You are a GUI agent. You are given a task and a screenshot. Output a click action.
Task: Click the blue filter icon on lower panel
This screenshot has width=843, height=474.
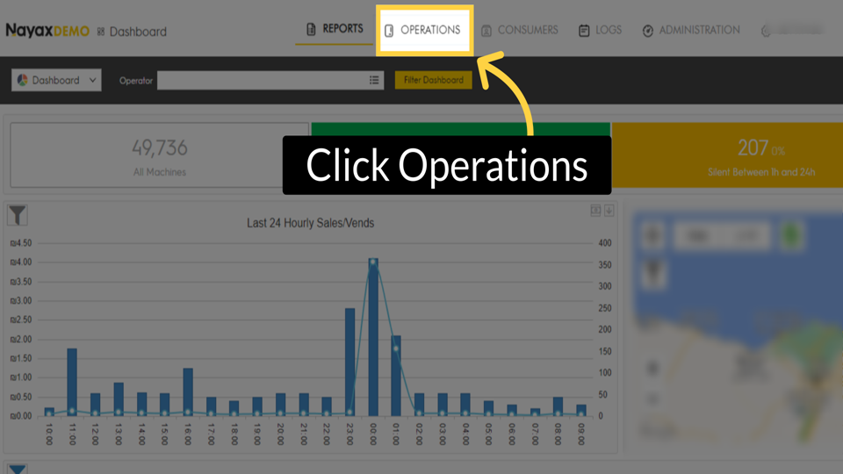click(x=18, y=469)
